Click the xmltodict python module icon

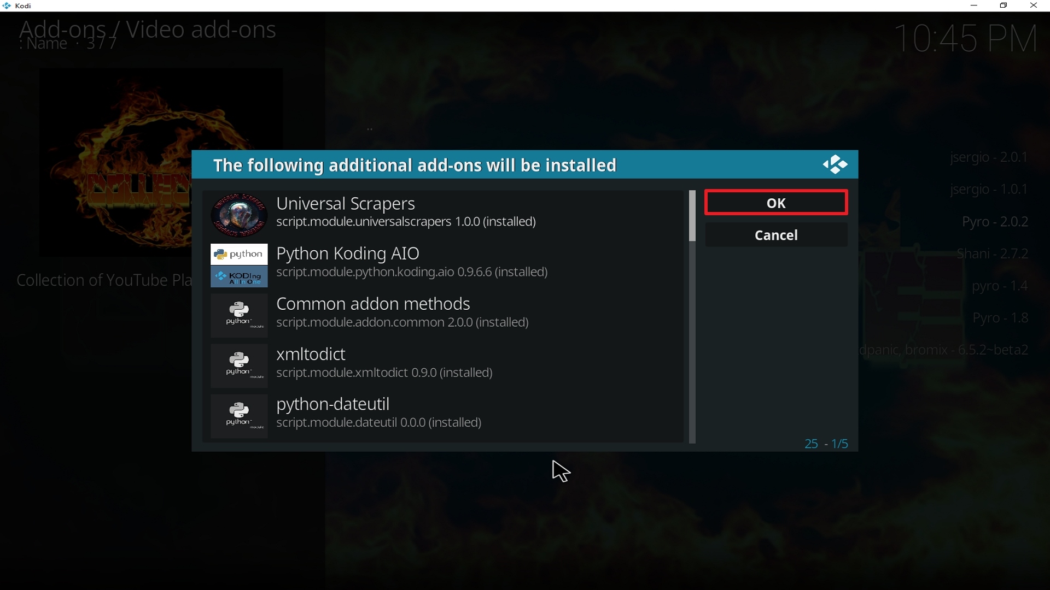(x=239, y=366)
